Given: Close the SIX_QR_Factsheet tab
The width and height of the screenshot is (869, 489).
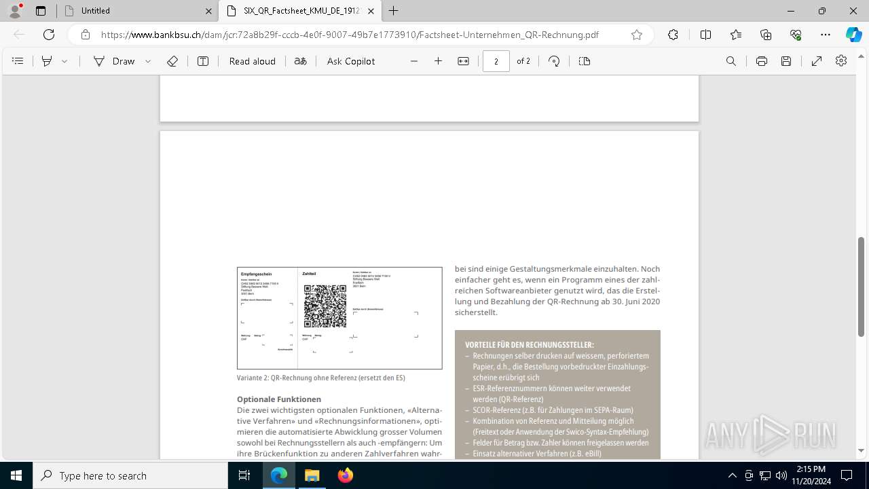Looking at the screenshot, I should [371, 11].
